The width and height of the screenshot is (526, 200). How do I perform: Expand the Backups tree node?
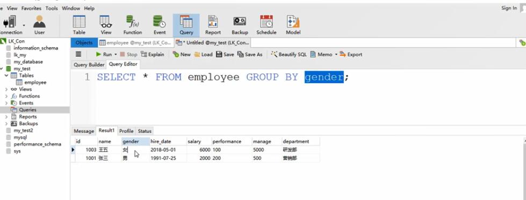click(x=6, y=124)
